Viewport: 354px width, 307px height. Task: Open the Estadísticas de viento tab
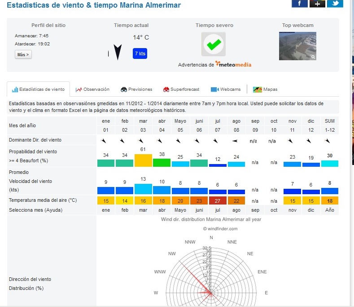coord(39,89)
